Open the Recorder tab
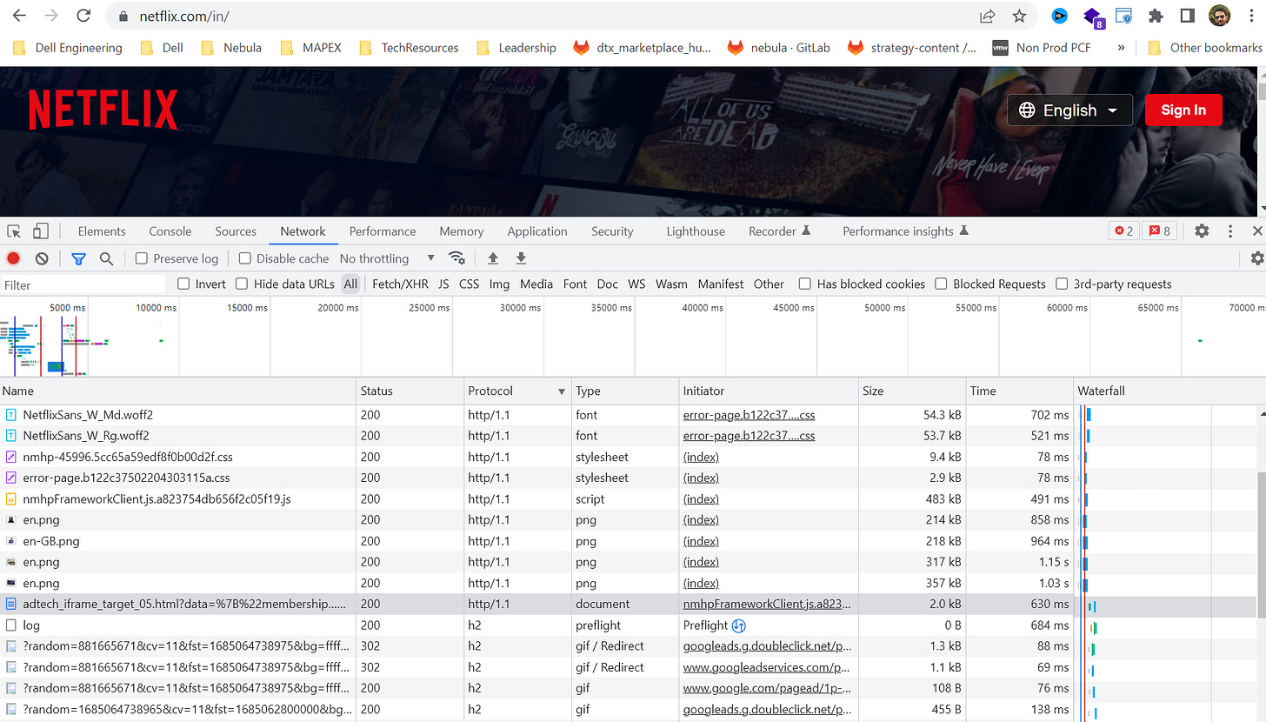Screen dimensions: 1266x722 (779, 231)
